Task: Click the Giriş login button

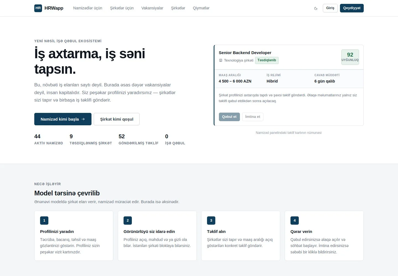Action: point(330,8)
